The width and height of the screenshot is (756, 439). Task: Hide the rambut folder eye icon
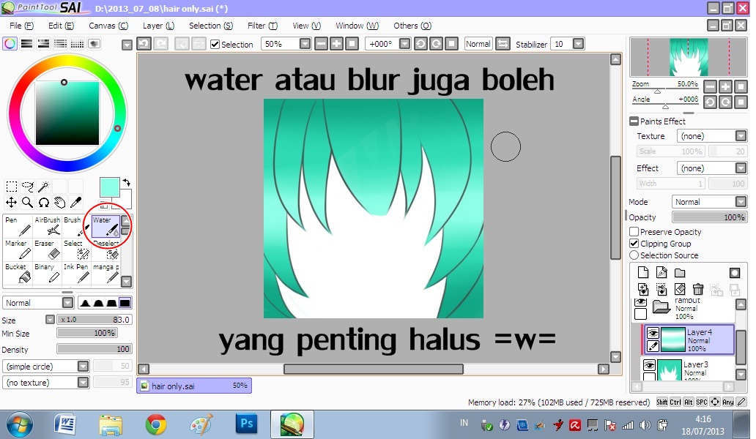(x=640, y=302)
